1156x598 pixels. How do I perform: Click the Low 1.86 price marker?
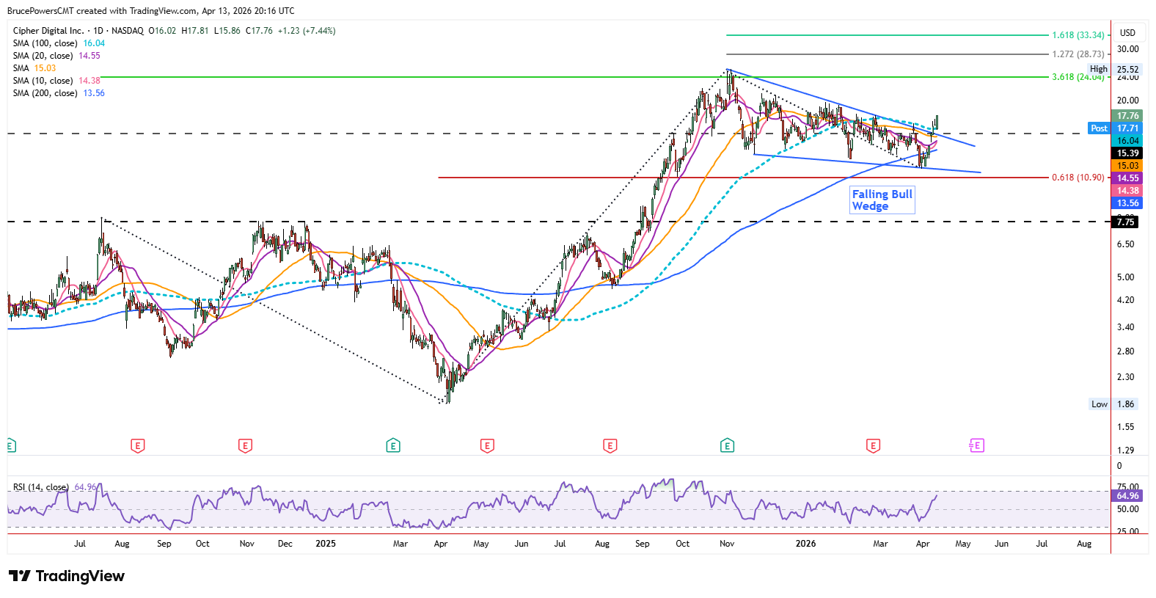coord(1113,404)
